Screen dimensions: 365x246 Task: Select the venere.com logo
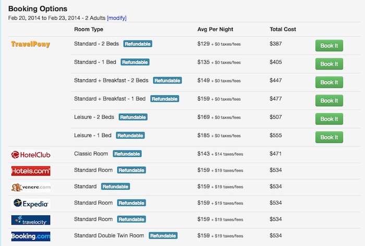[31, 187]
